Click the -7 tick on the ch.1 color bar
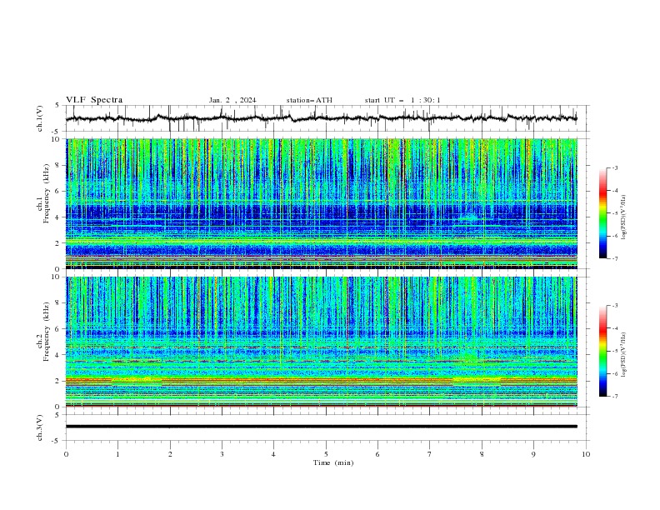 pyautogui.click(x=614, y=258)
